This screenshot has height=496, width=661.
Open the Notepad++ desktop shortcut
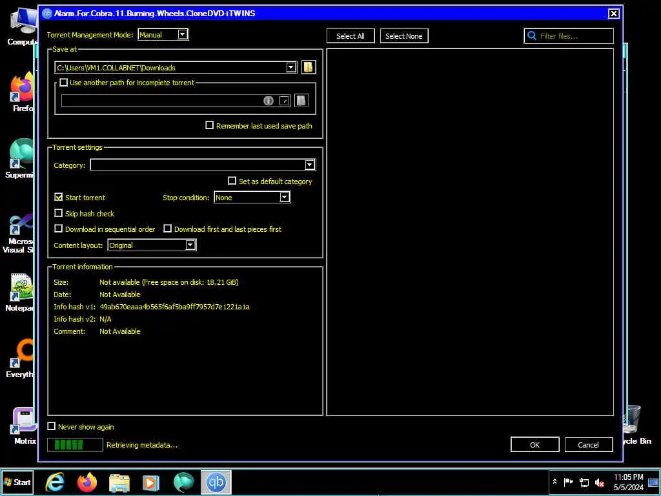[x=19, y=293]
